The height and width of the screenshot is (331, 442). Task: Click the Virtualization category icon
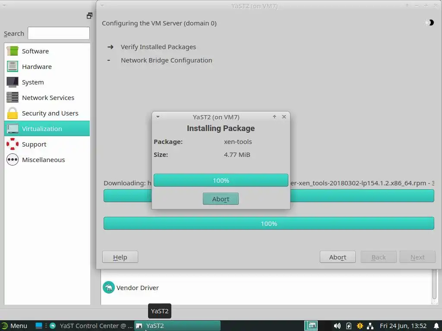point(13,128)
